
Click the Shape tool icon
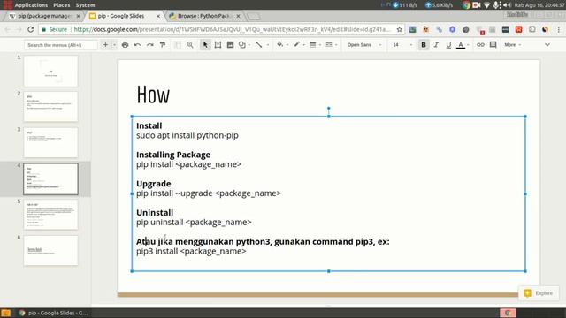click(x=242, y=45)
